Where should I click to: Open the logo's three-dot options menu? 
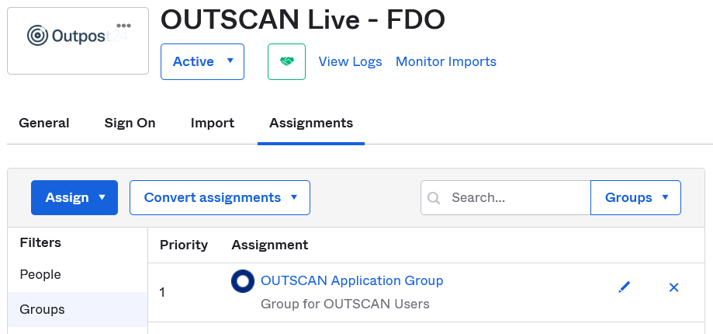click(x=123, y=26)
